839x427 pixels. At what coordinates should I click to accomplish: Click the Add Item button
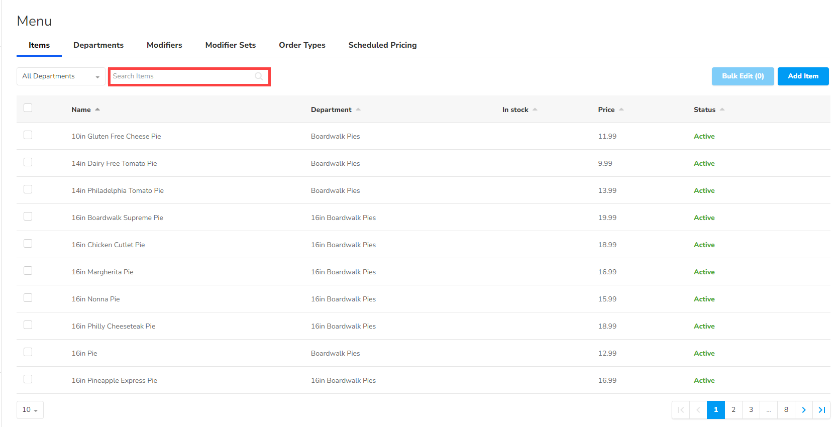[x=803, y=76]
